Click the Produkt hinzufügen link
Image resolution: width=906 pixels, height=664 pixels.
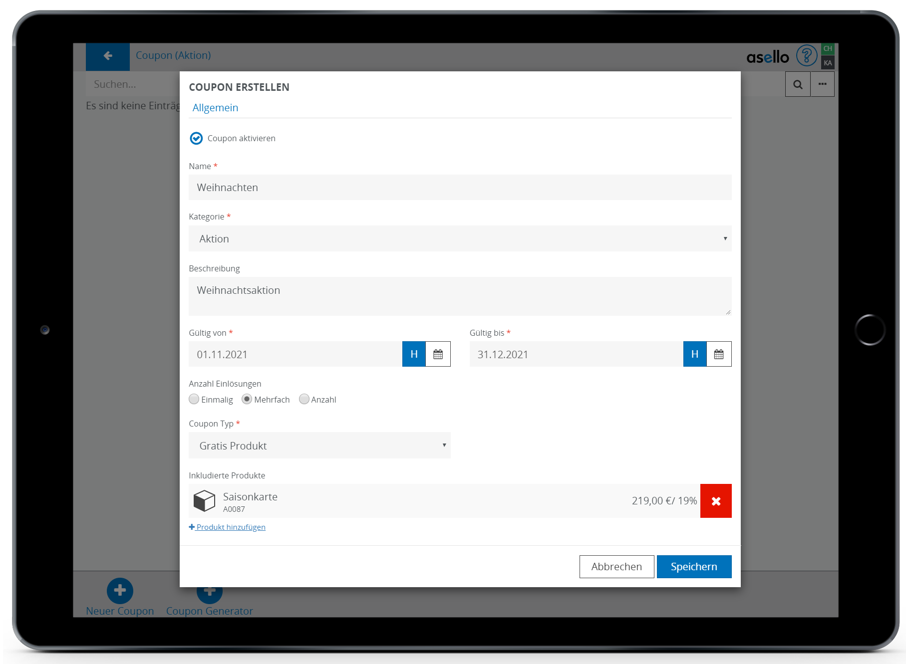tap(228, 527)
